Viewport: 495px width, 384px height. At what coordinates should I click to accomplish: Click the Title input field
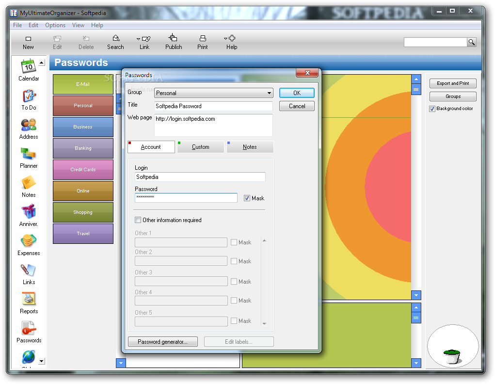pos(213,106)
